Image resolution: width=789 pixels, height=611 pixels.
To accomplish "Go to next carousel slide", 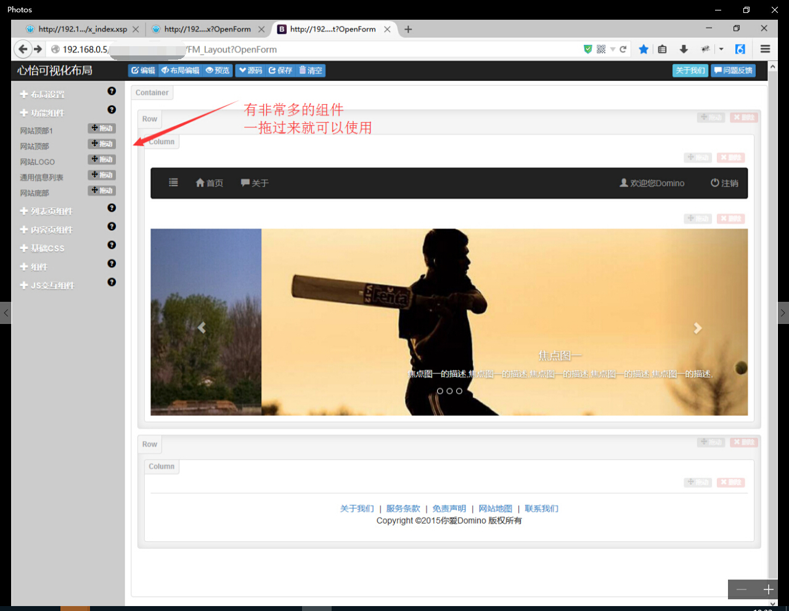I will 698,328.
